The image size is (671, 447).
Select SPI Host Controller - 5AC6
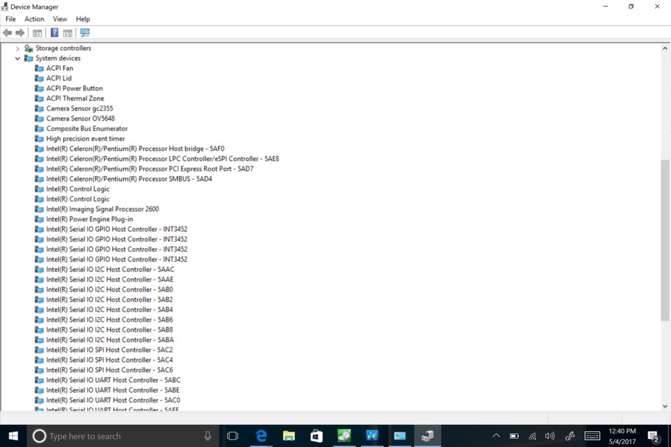[x=109, y=370]
